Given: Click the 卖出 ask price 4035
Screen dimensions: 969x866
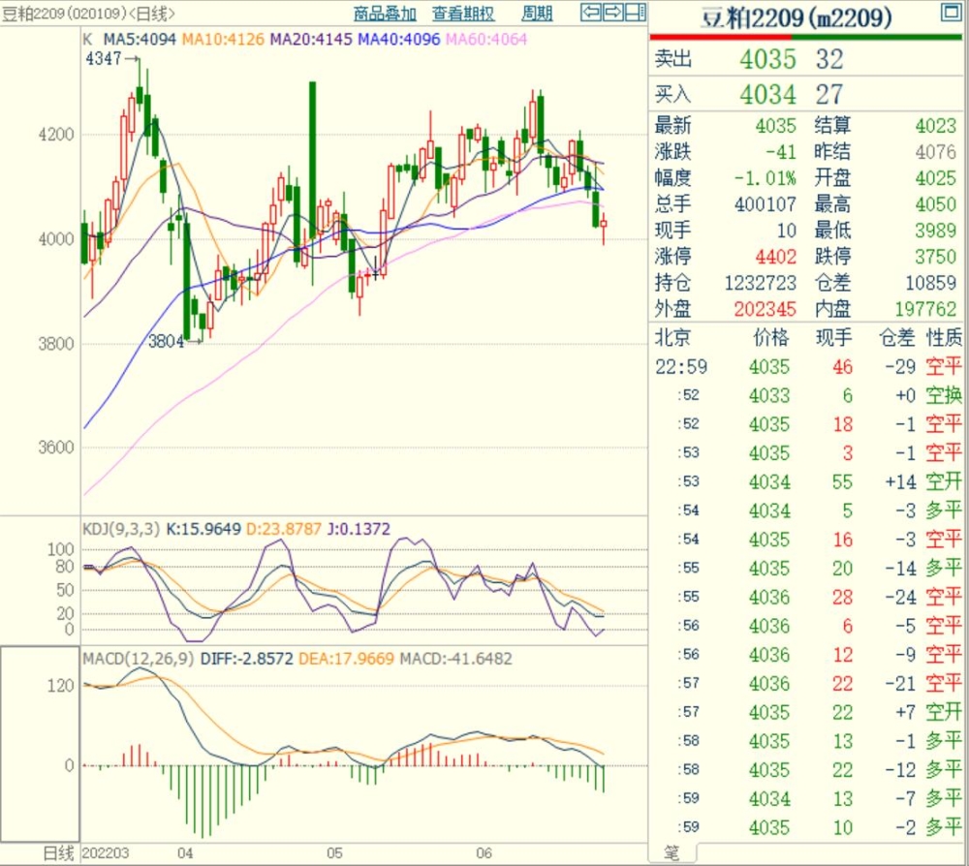Looking at the screenshot, I should (767, 59).
